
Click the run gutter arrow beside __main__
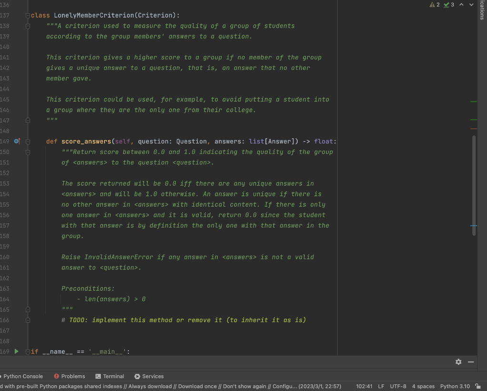(17, 352)
